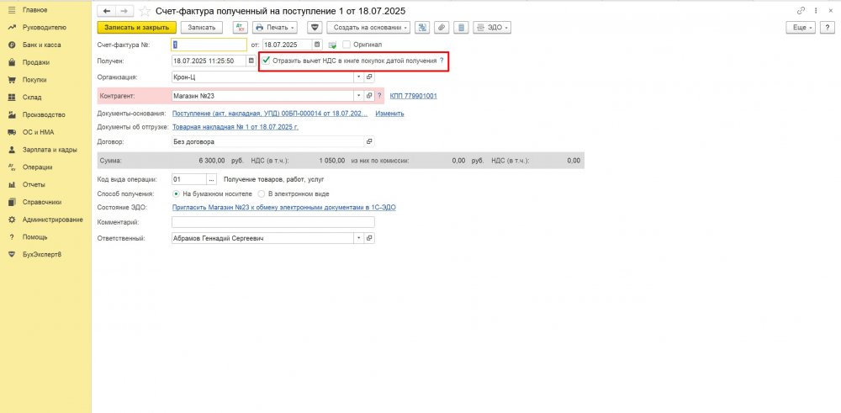Open Отчеты section in sidebar

pos(34,184)
